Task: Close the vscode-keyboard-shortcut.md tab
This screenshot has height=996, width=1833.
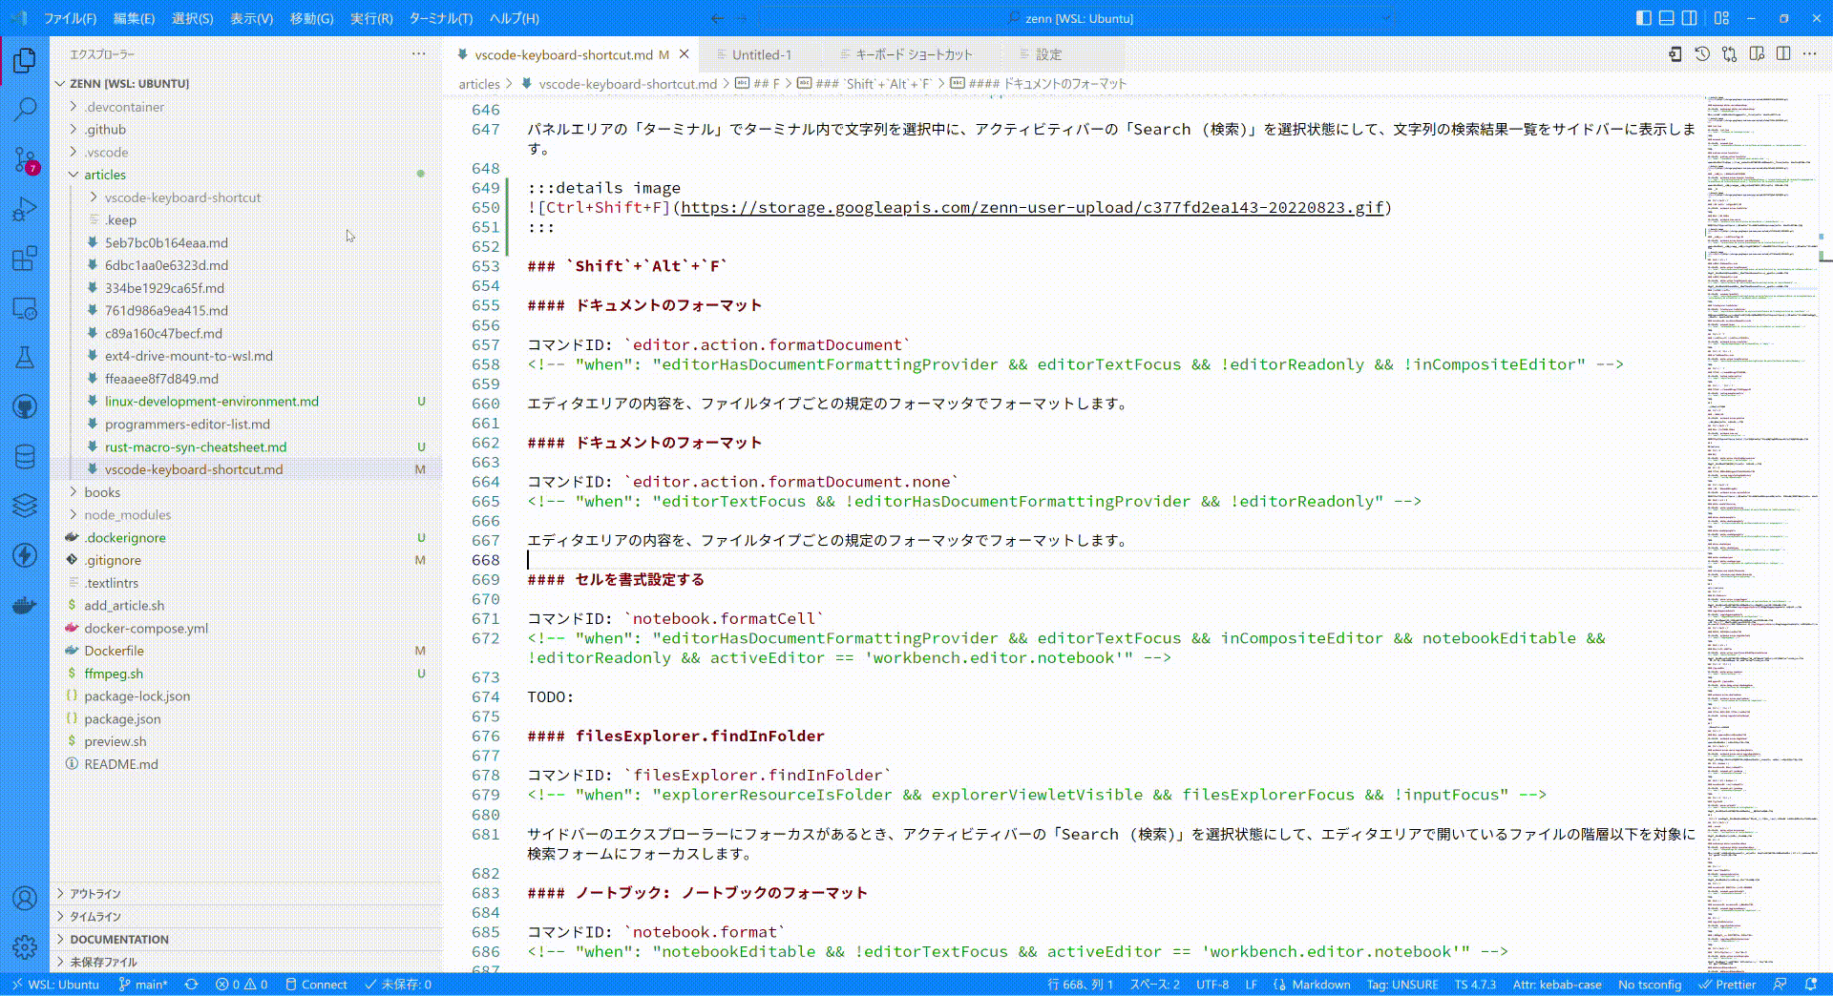Action: (x=684, y=54)
